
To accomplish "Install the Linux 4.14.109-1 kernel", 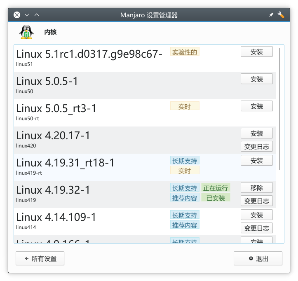I will 256,215.
